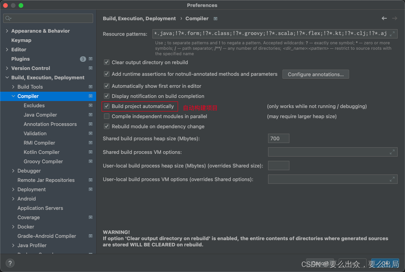
Task: Uncheck Clear output directory on rebuild
Action: (x=107, y=62)
